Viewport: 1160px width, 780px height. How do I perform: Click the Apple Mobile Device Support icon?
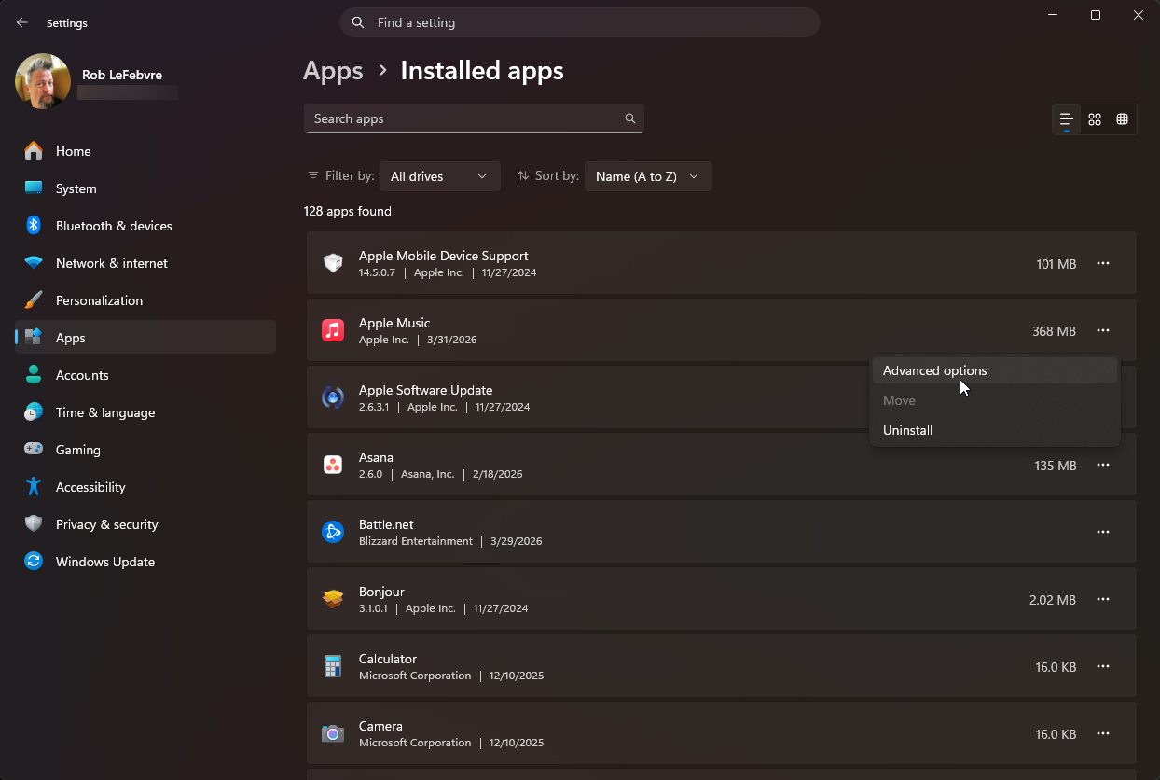pyautogui.click(x=333, y=263)
